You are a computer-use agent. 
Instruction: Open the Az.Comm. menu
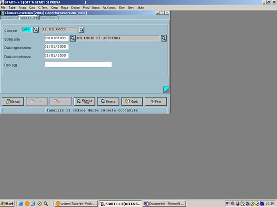[109, 8]
